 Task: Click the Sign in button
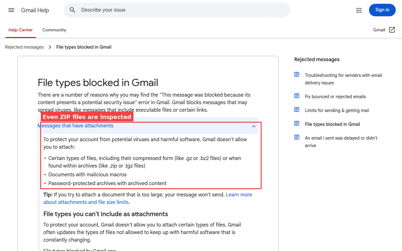(382, 10)
